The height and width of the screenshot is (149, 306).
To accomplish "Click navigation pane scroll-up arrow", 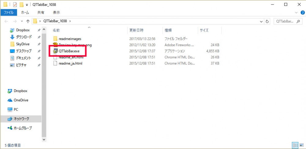I will coord(44,30).
